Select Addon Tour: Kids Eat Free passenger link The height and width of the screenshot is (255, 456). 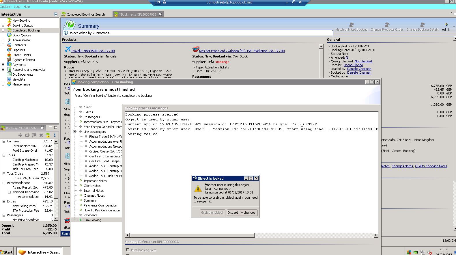(x=105, y=176)
